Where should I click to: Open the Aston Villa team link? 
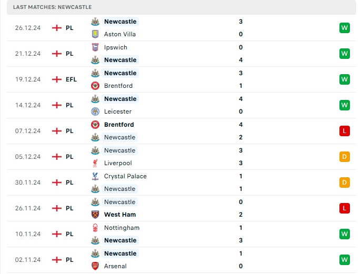[x=120, y=34]
